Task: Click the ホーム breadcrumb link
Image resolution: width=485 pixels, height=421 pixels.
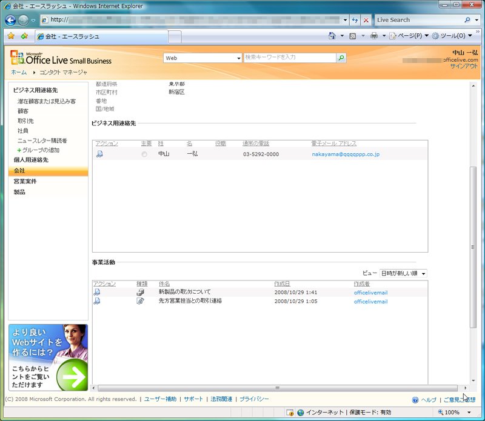Action: [19, 72]
